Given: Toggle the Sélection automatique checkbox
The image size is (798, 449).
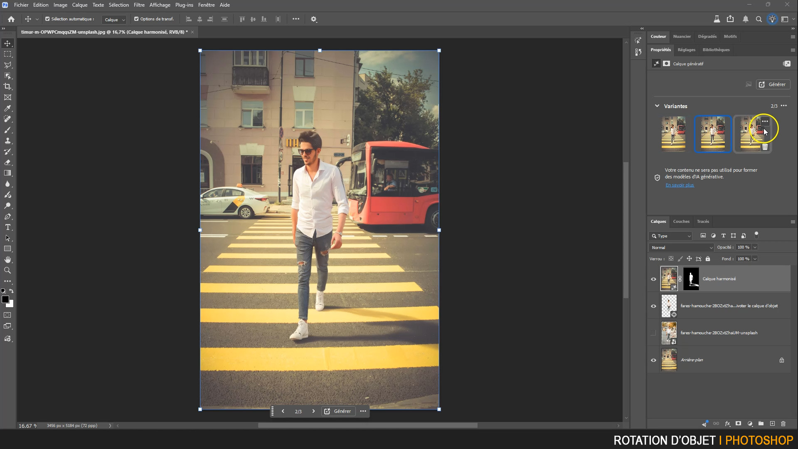Looking at the screenshot, I should pyautogui.click(x=47, y=19).
